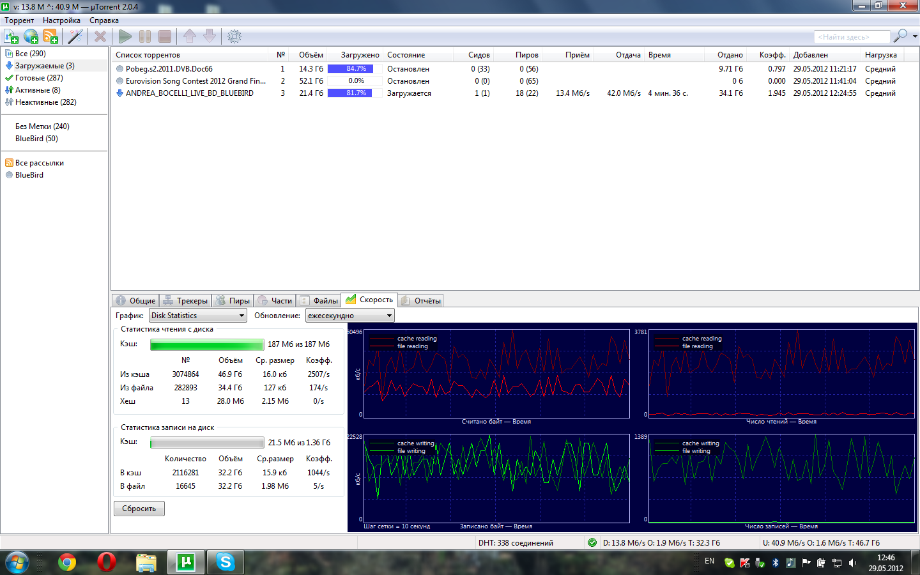
Task: Click the read cache progress bar
Action: (207, 345)
